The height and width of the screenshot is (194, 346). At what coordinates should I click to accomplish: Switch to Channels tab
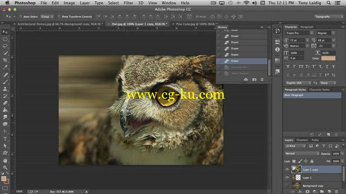click(302, 140)
